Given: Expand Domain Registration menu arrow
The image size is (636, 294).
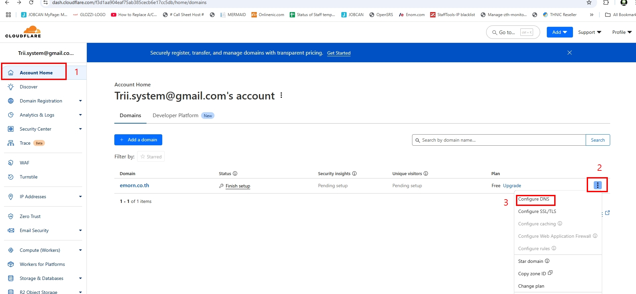Looking at the screenshot, I should [80, 101].
